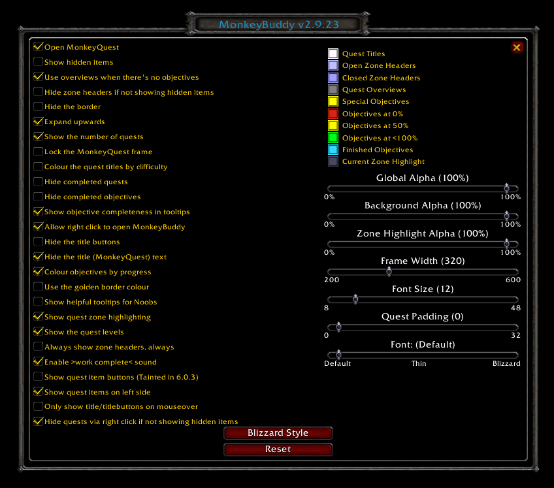Disable the Open MonkeyQuest checkbox
The image size is (554, 488).
[x=39, y=47]
